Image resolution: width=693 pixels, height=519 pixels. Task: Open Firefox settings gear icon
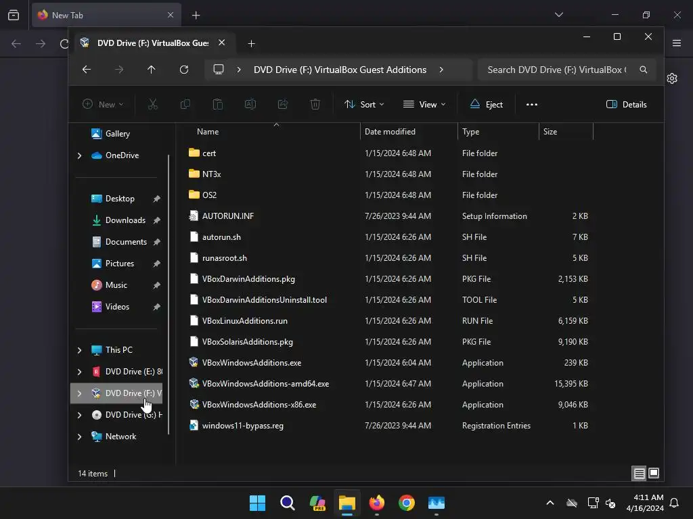click(x=672, y=78)
